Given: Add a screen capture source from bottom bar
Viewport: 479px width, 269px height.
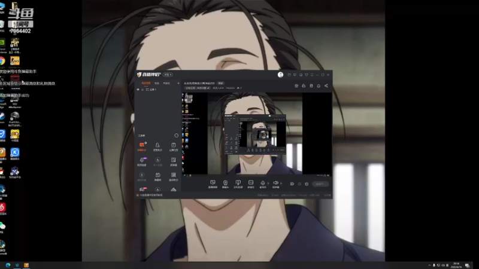Looking at the screenshot, I should click(213, 184).
